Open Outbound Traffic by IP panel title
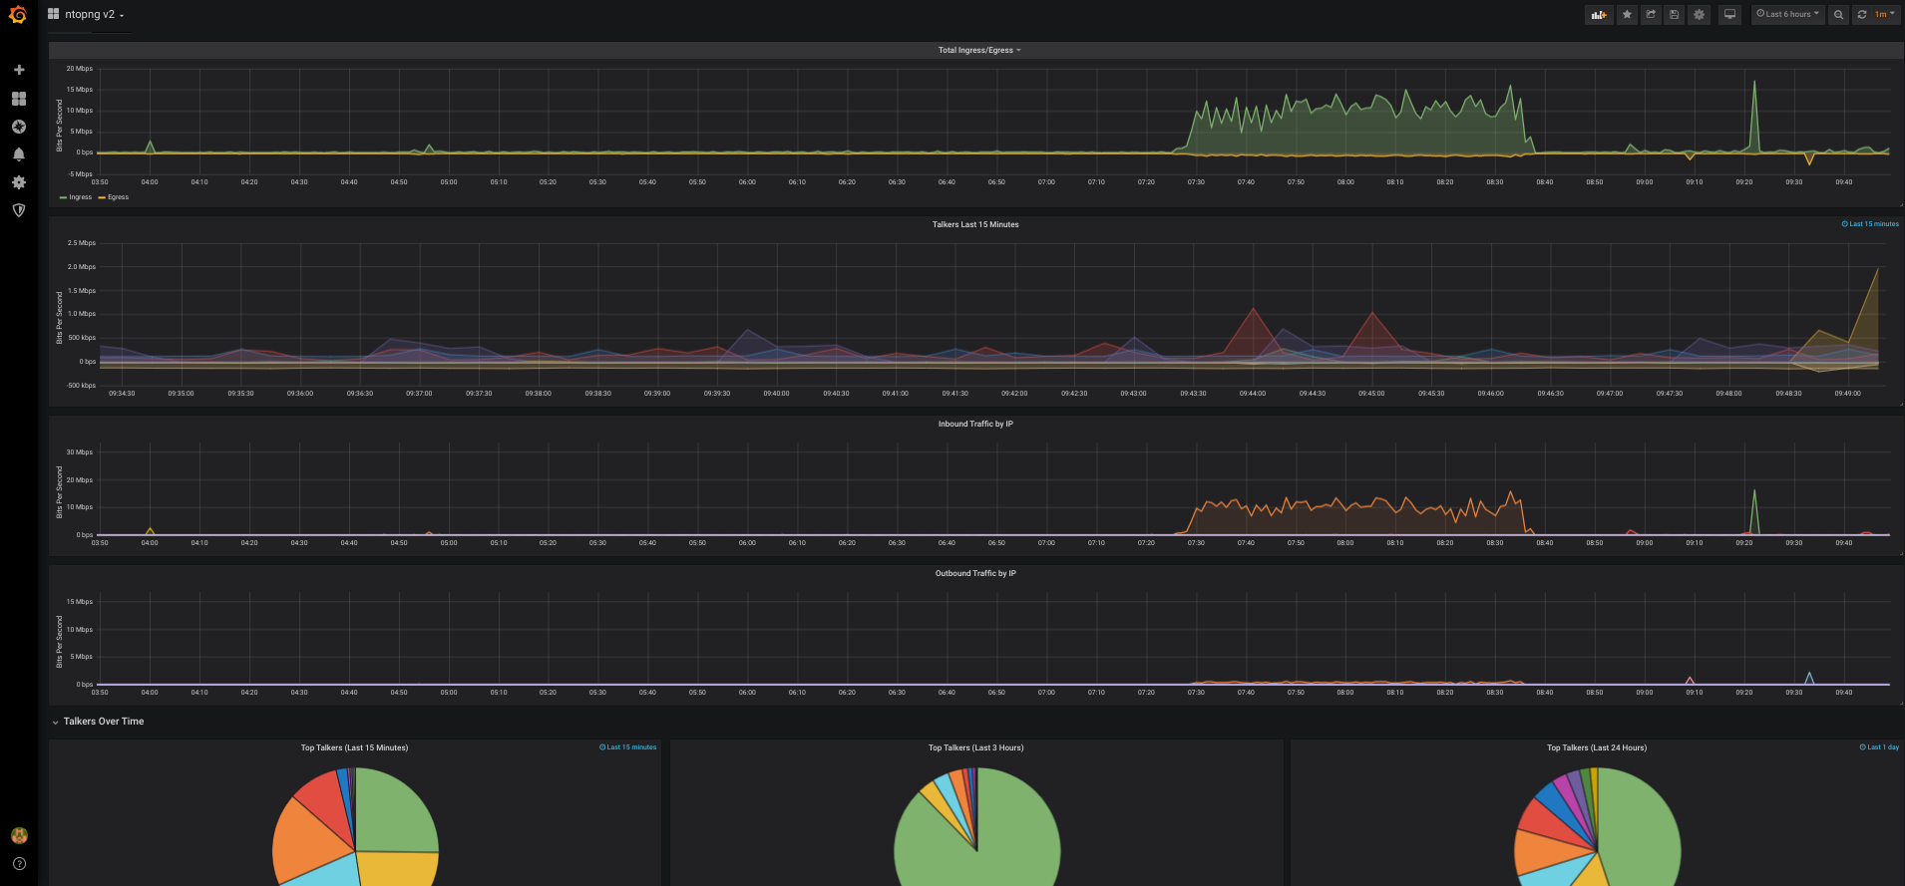The width and height of the screenshot is (1905, 886). [975, 573]
